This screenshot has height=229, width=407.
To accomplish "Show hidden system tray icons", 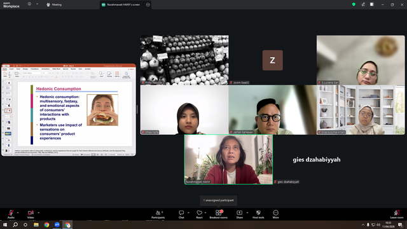I will click(x=363, y=225).
